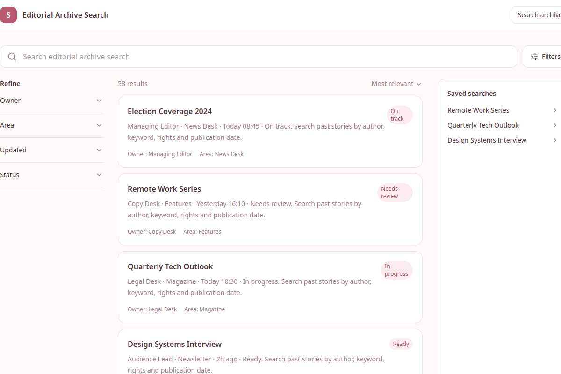This screenshot has width=561, height=374.
Task: Select the Quarterly Tech Outlook saved search
Action: click(483, 125)
